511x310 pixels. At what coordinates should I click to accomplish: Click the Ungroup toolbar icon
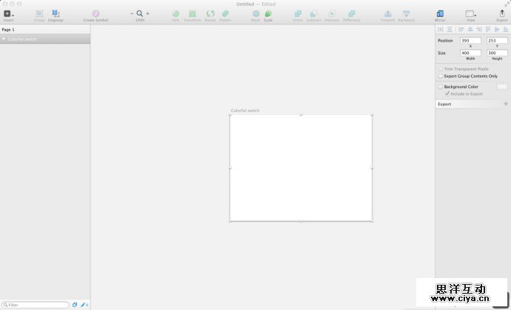pyautogui.click(x=56, y=14)
